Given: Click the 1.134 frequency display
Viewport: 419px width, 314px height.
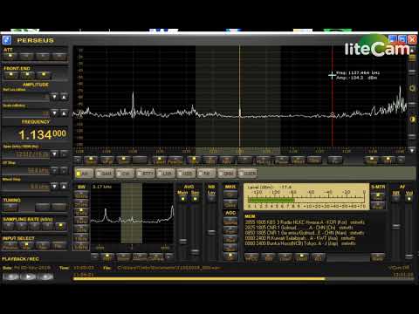Looking at the screenshot, I should point(36,134).
